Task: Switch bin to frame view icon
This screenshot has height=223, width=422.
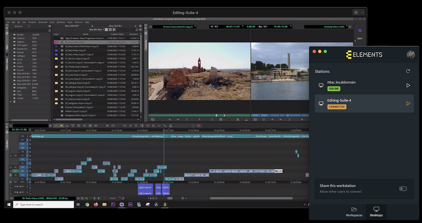Action: (110, 30)
